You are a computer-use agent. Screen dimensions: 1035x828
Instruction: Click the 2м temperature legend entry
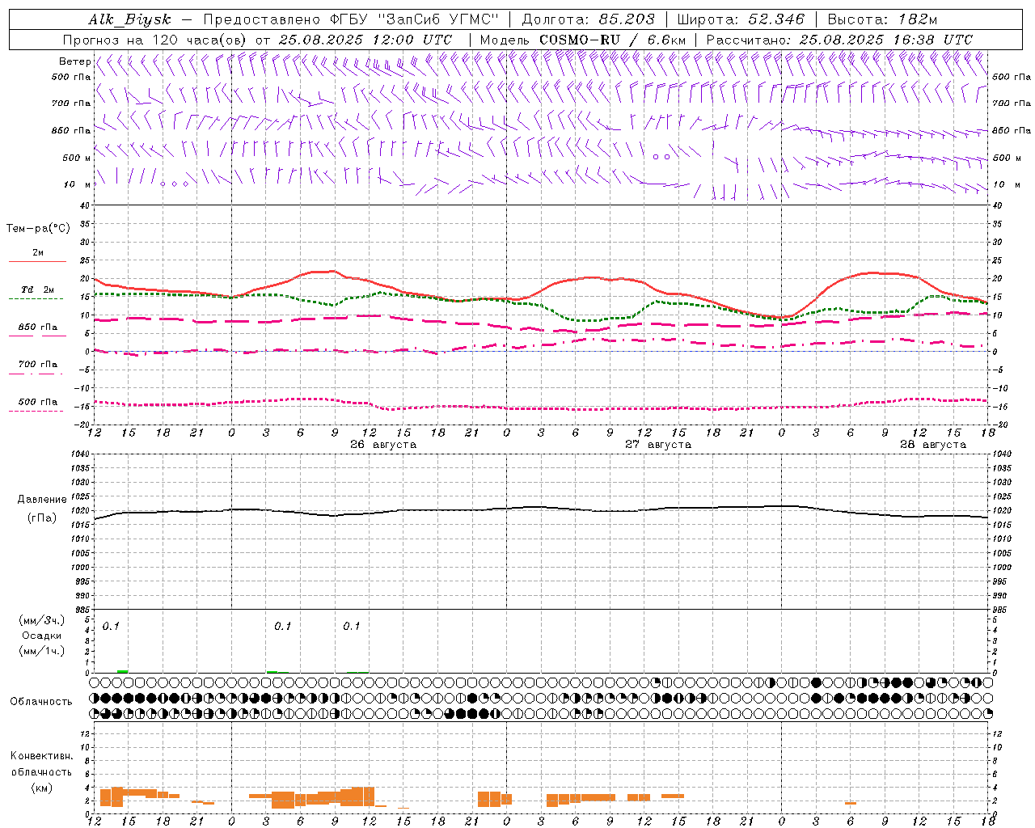click(38, 252)
